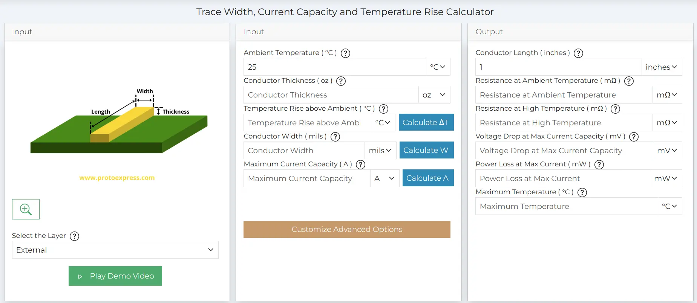Open the layer selection dropdown showing External
Viewport: 697px width, 303px height.
(115, 250)
